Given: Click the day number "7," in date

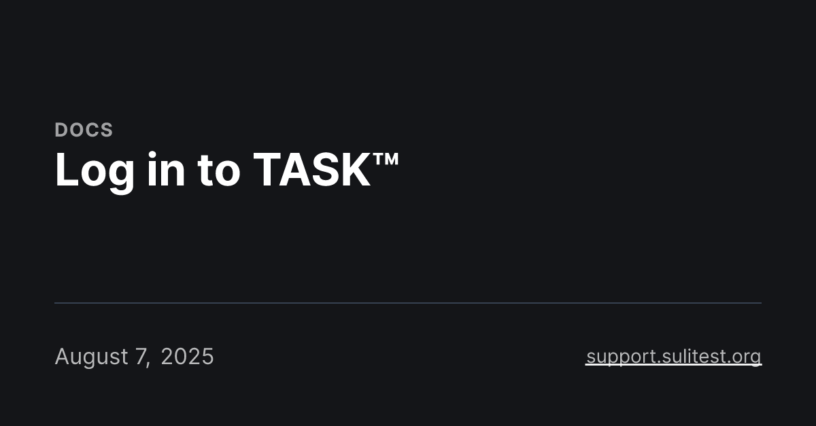Looking at the screenshot, I should (x=143, y=357).
